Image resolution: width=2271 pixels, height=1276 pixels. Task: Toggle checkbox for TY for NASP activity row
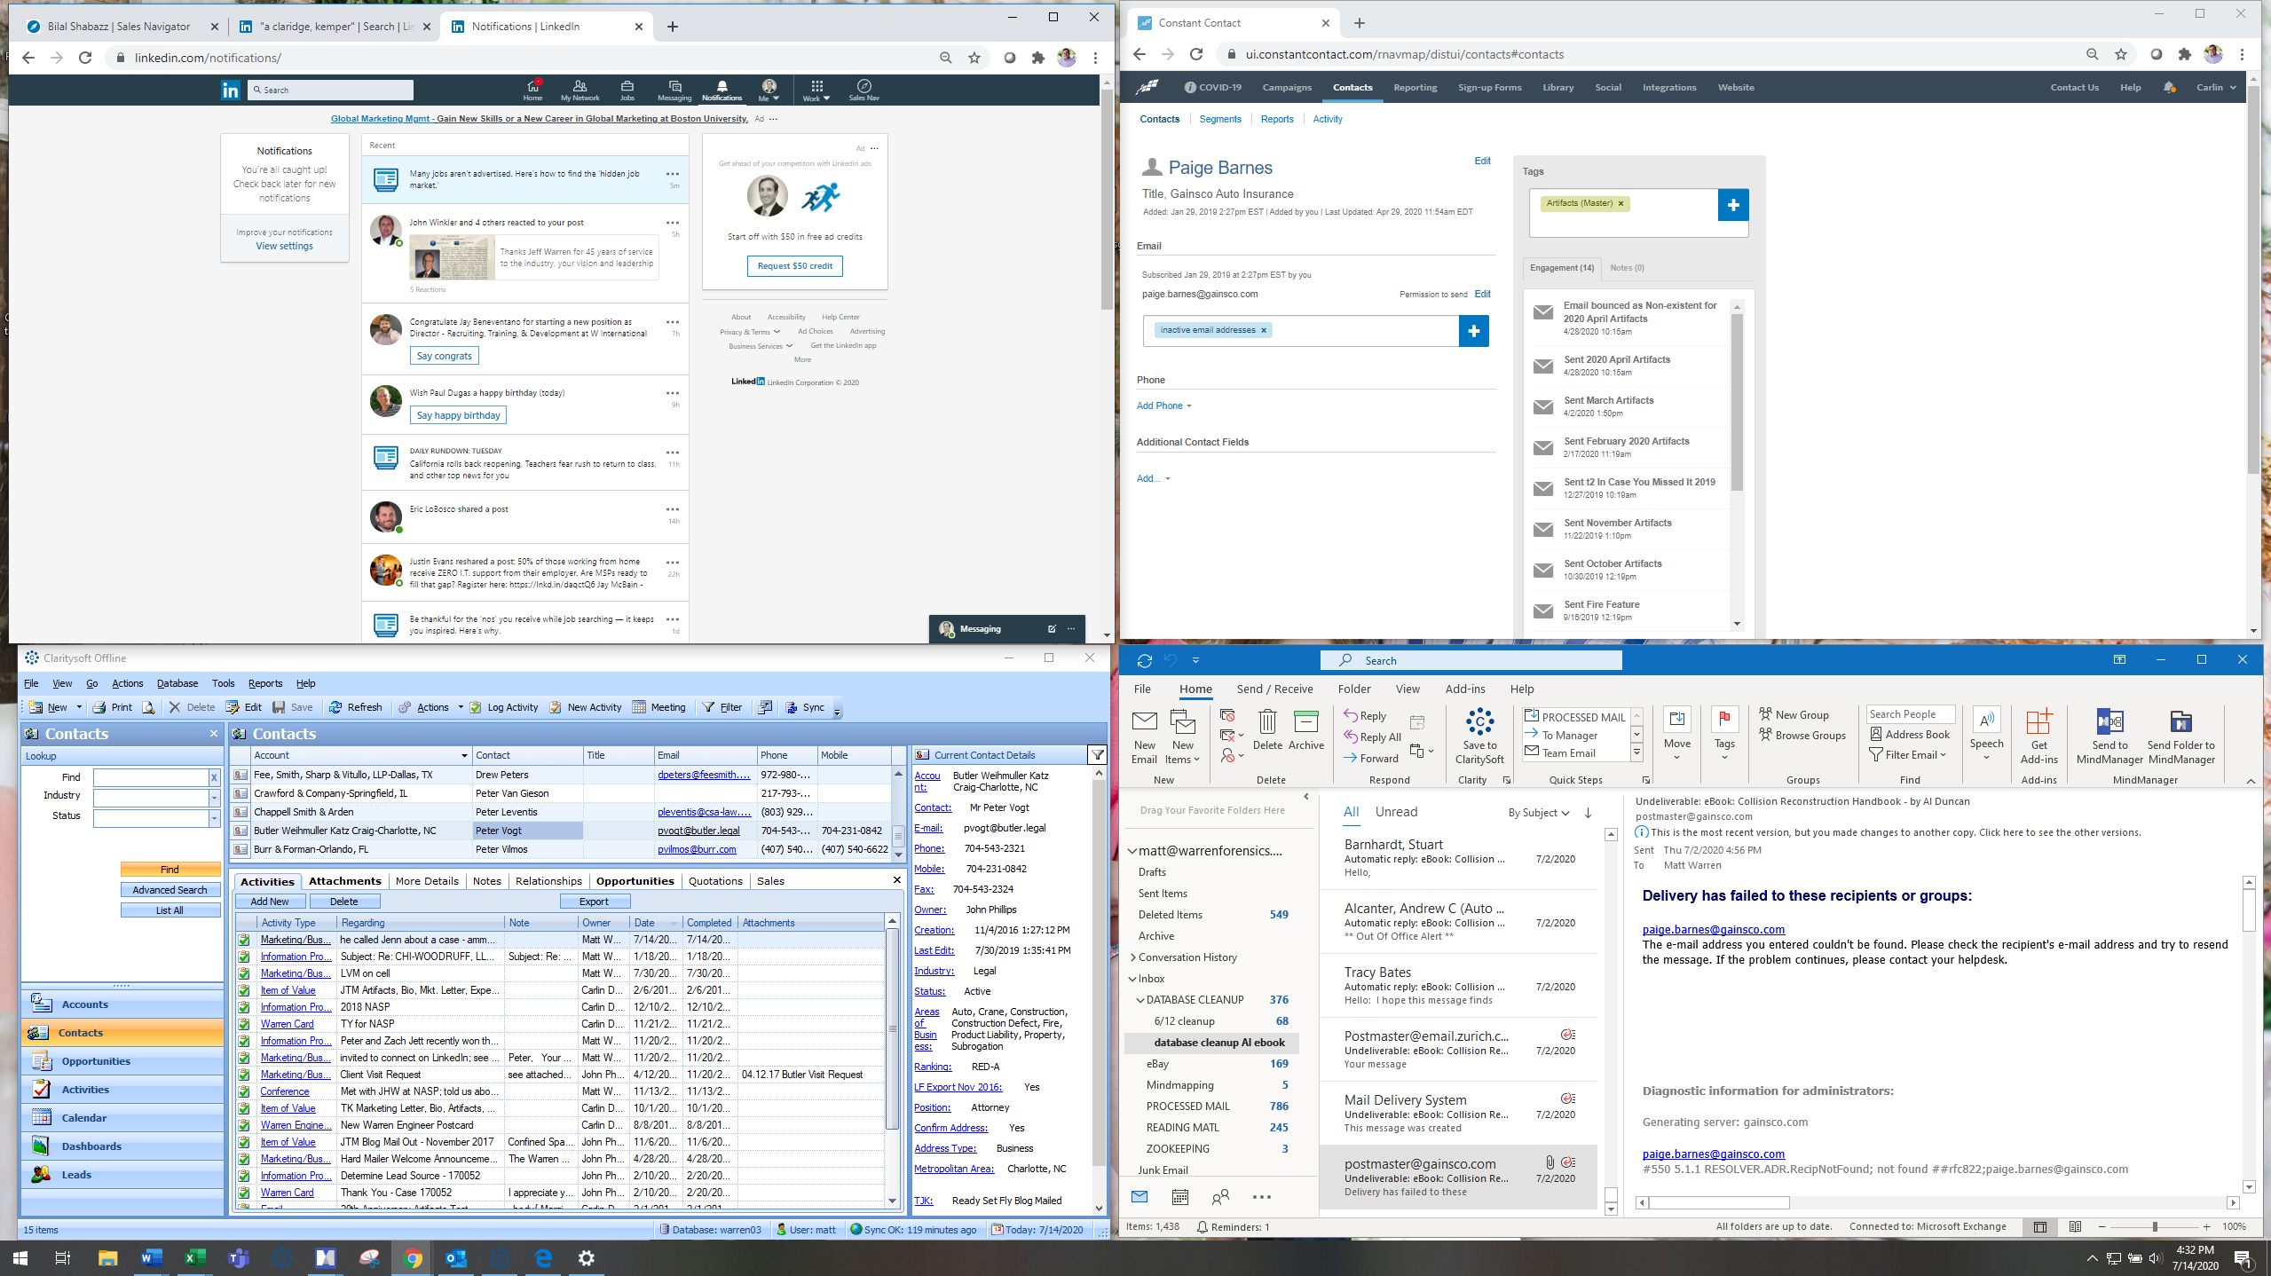pyautogui.click(x=244, y=1024)
